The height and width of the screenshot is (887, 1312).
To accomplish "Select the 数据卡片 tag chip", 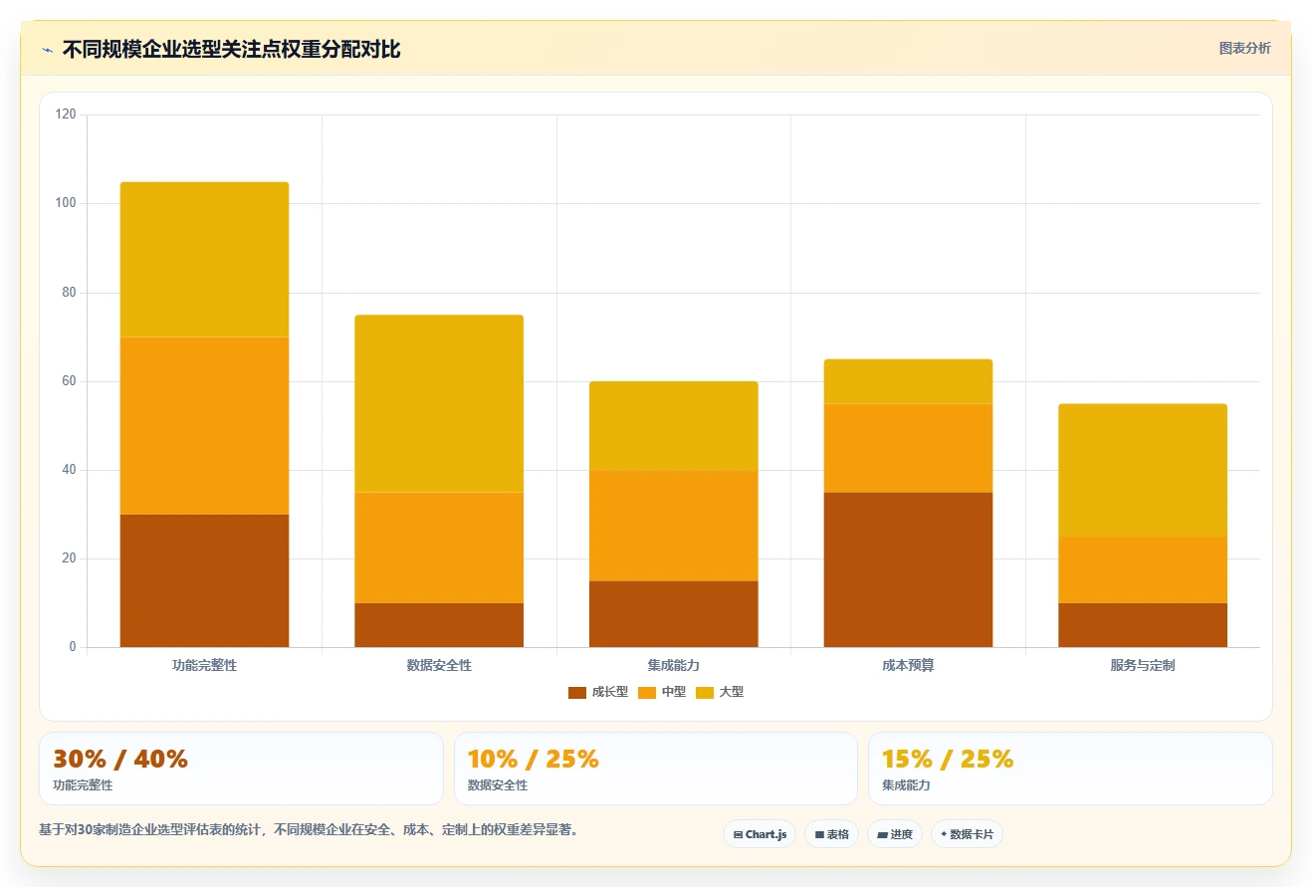I will tap(967, 834).
